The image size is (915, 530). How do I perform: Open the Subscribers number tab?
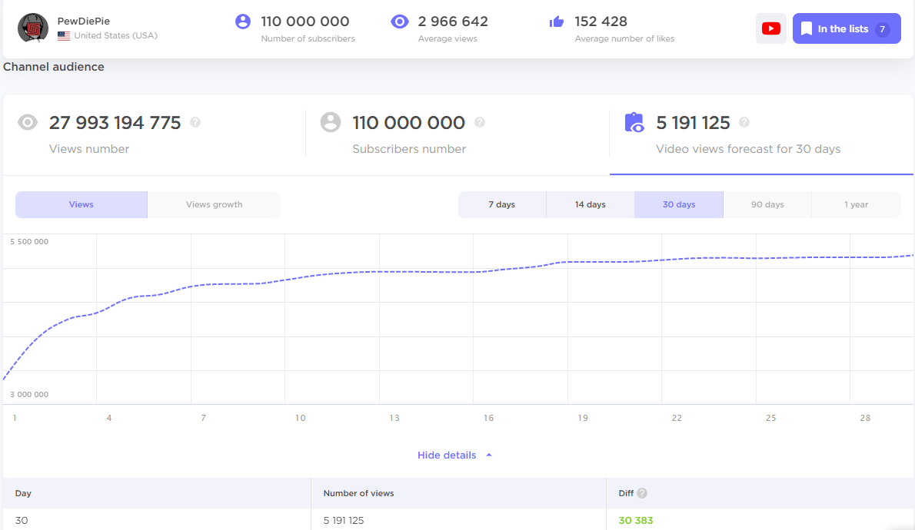click(x=457, y=134)
